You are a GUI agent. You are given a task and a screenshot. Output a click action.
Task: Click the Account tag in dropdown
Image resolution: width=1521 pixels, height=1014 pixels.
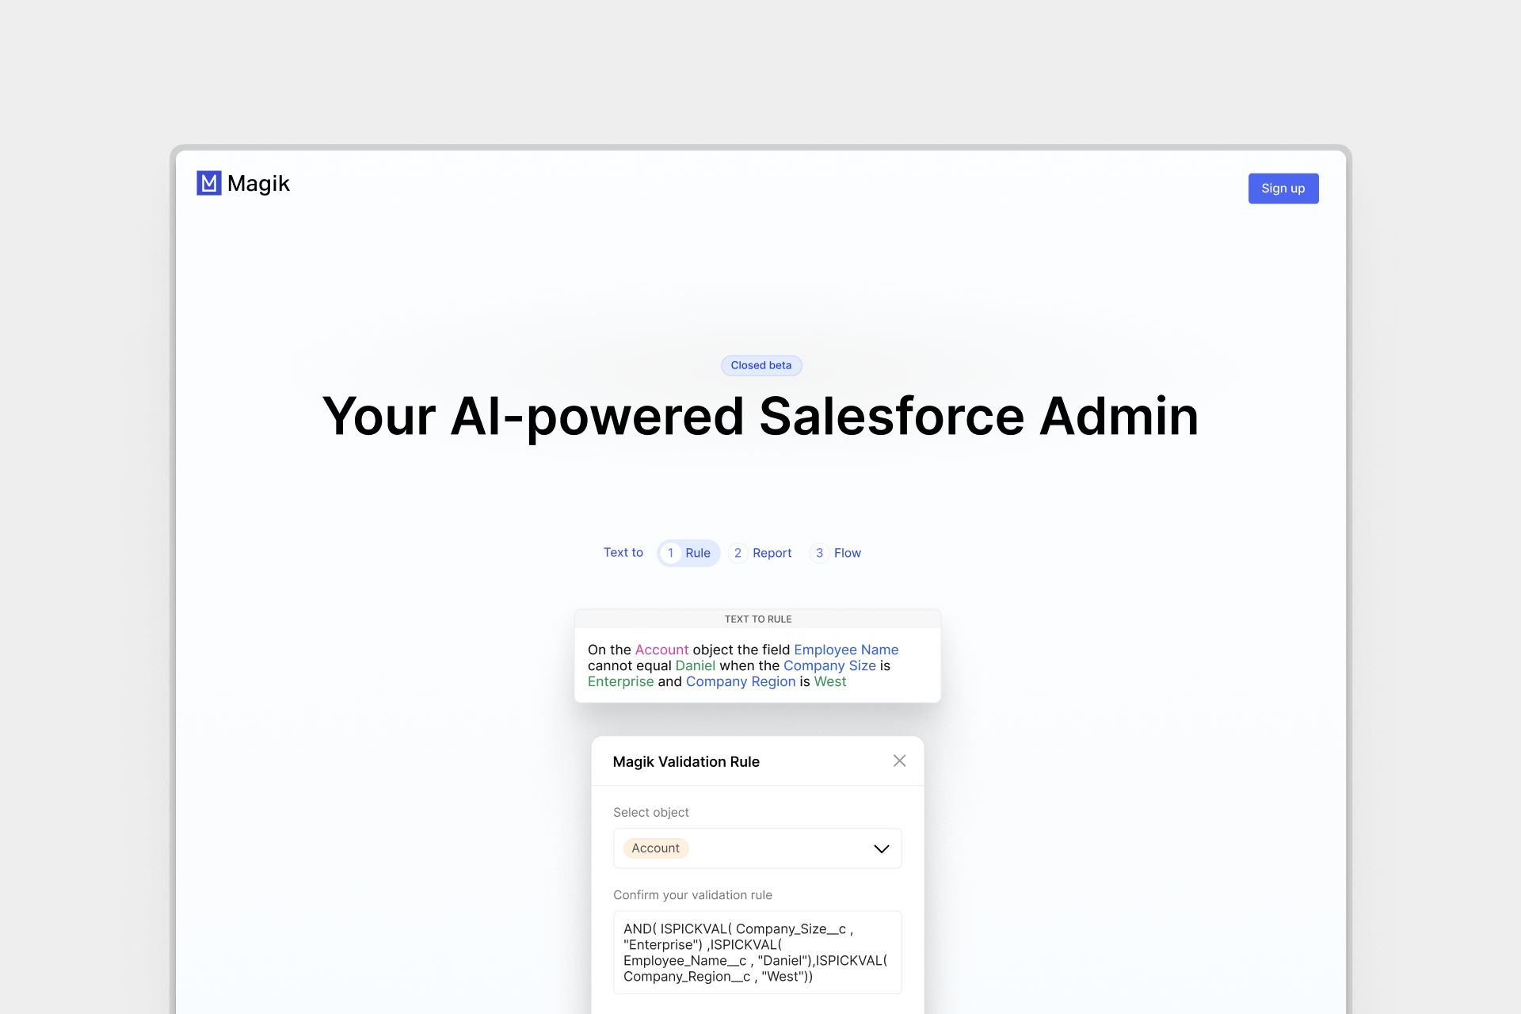pos(655,848)
